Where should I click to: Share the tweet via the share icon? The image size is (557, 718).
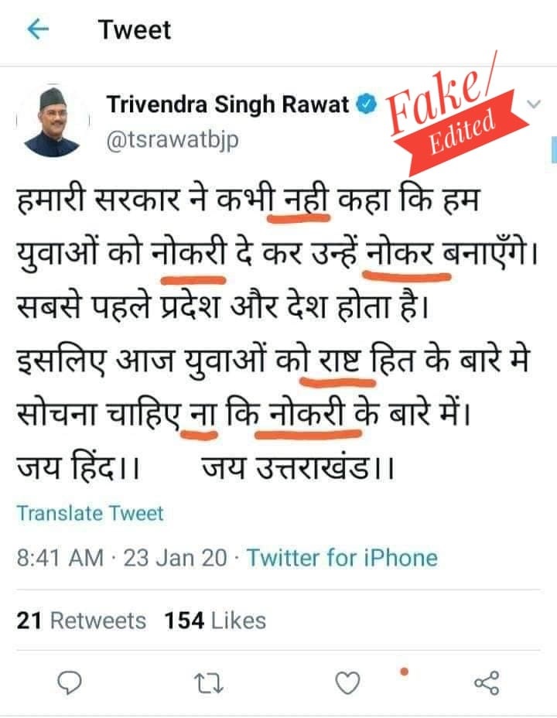tap(487, 683)
